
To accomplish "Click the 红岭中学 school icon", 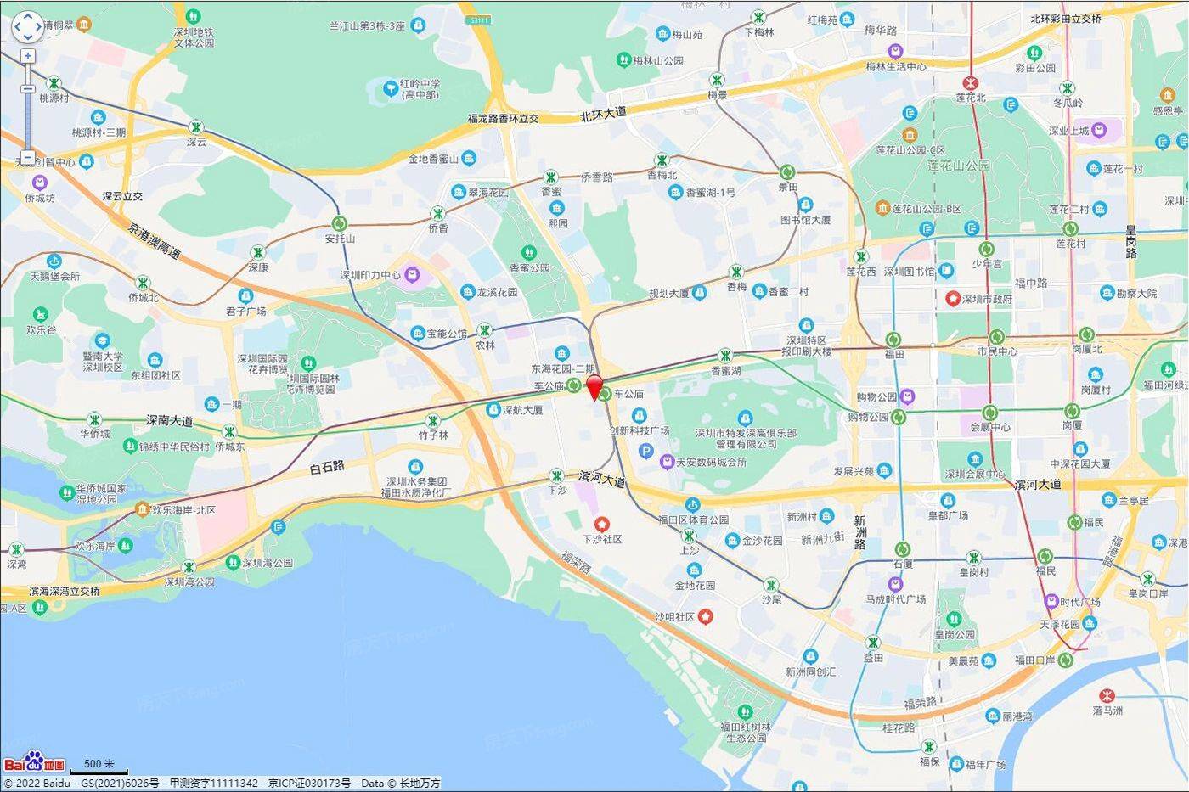I will pyautogui.click(x=390, y=87).
